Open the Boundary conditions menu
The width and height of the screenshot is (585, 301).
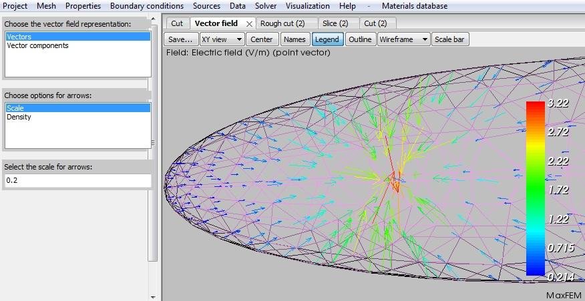pos(147,6)
